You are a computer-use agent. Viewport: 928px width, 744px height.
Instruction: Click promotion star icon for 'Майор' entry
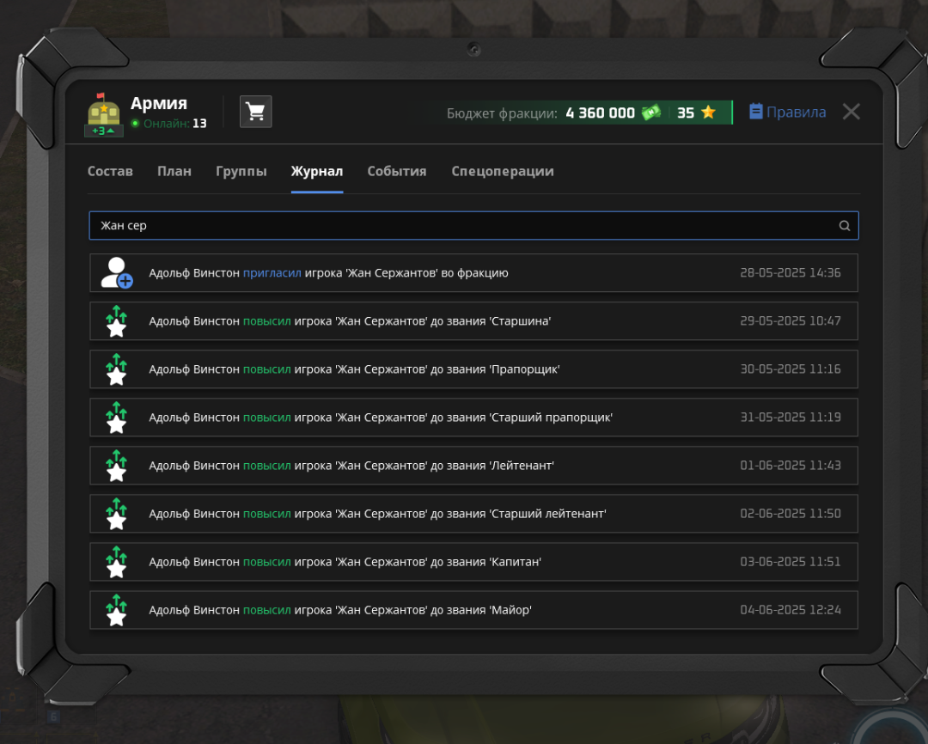117,610
